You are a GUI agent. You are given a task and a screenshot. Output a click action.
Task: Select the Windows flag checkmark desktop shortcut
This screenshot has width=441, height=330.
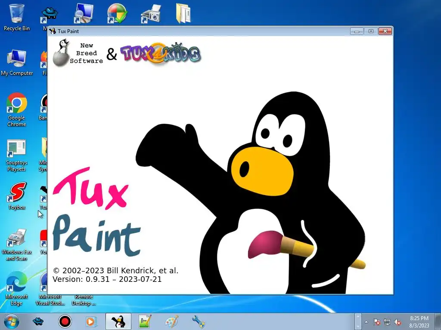pyautogui.click(x=117, y=13)
